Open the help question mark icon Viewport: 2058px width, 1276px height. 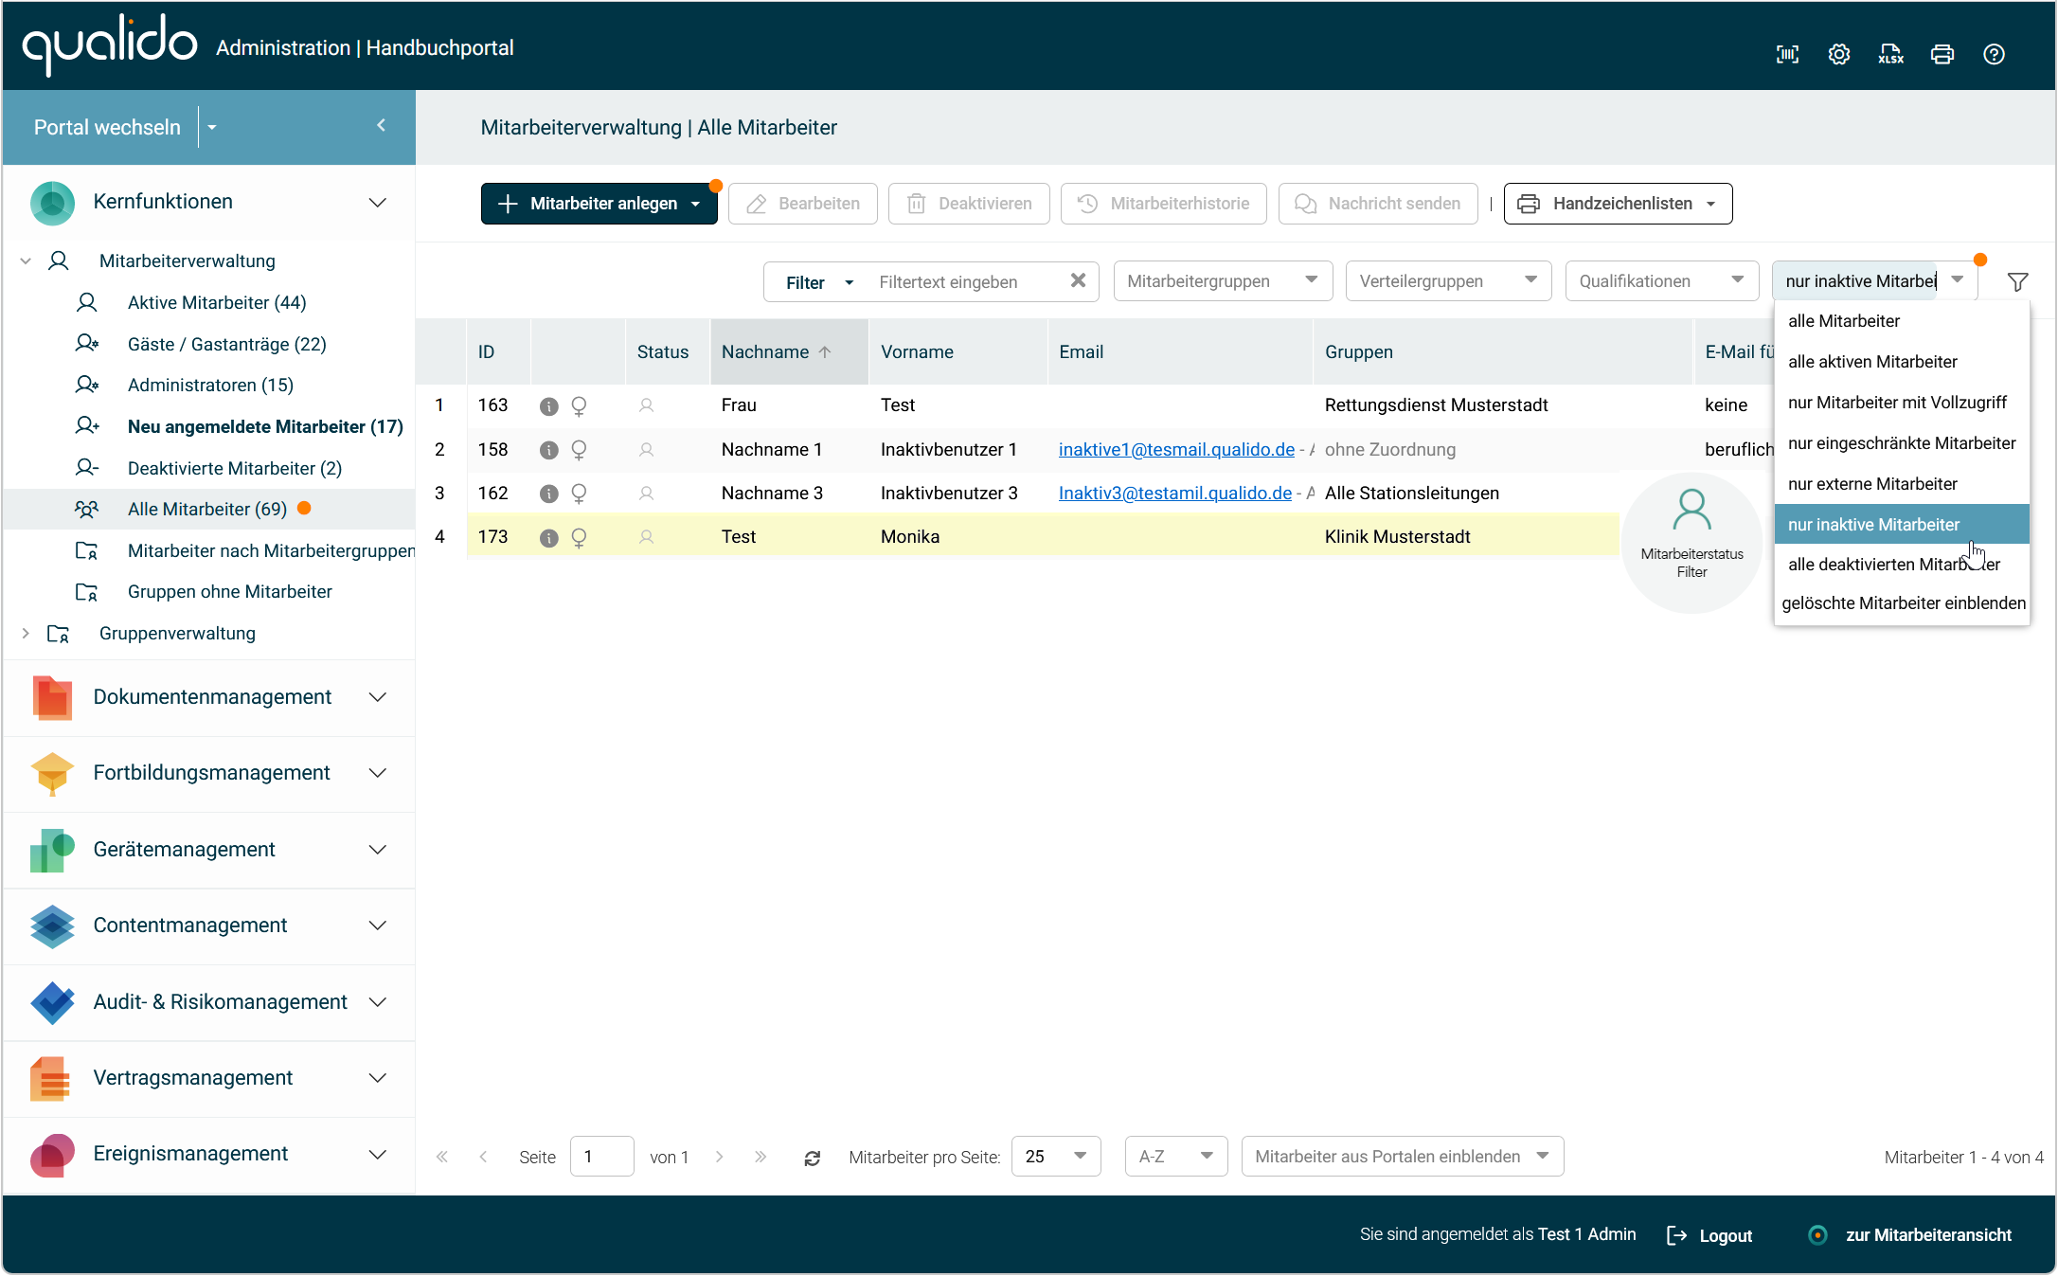(x=1994, y=54)
